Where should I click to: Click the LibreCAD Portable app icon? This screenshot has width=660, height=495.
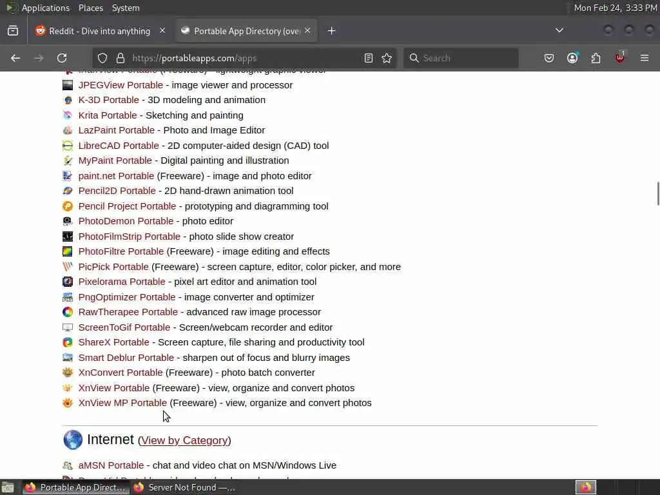(67, 146)
